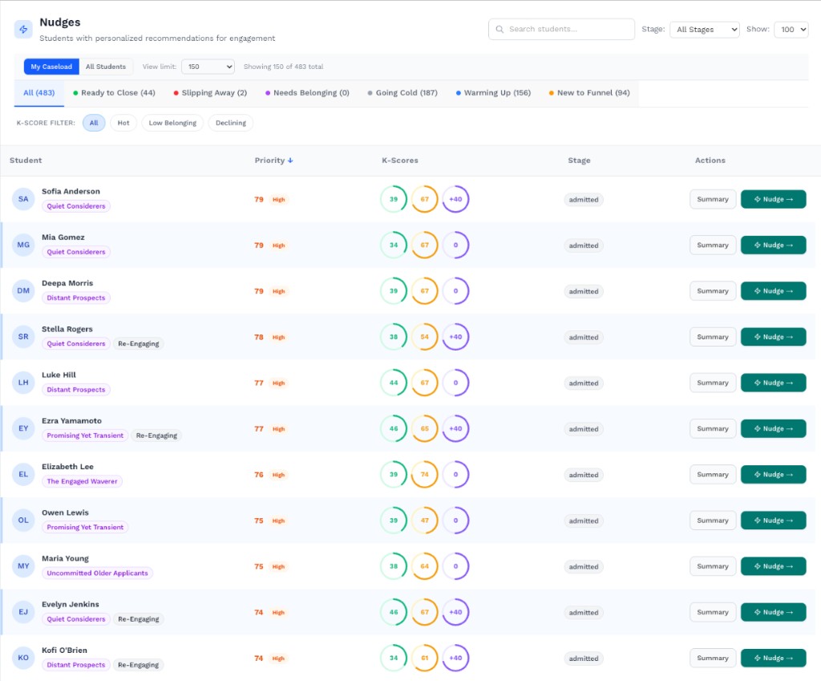Viewport: 821px width, 681px height.
Task: Click the search magnifier icon
Action: tap(499, 30)
